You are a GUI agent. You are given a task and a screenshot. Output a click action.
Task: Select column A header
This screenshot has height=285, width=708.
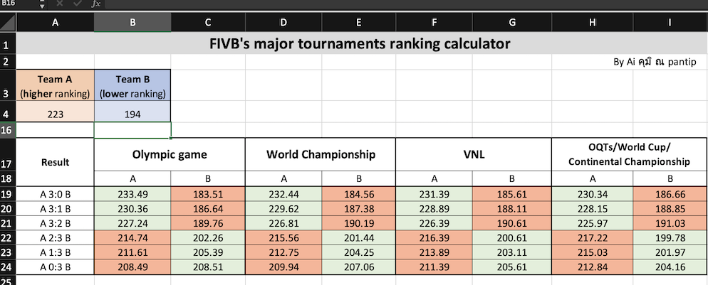tap(56, 23)
